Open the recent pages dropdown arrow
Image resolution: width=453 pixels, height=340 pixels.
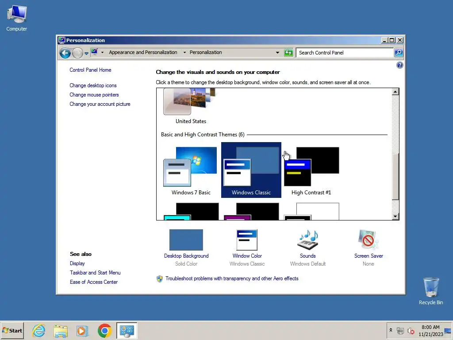point(86,53)
